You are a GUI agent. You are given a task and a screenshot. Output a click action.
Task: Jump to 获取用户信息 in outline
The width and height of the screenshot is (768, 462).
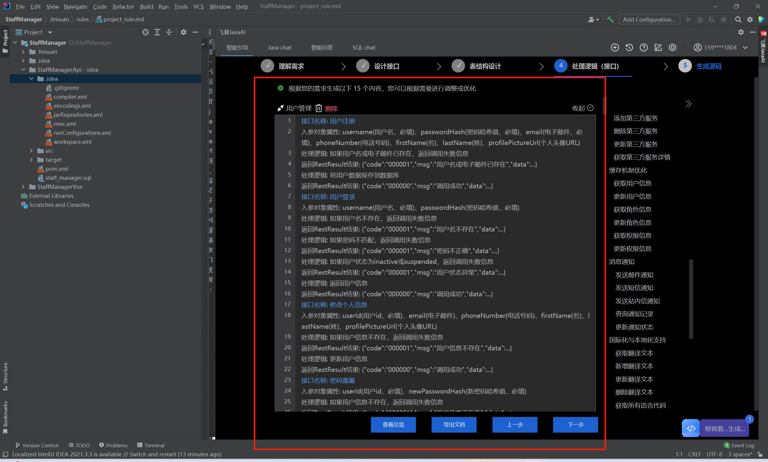pyautogui.click(x=632, y=183)
